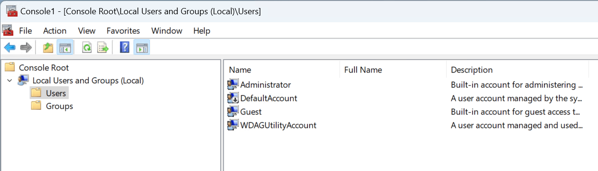Toggle Show/Hide Console Tree toolbar button

click(x=64, y=47)
